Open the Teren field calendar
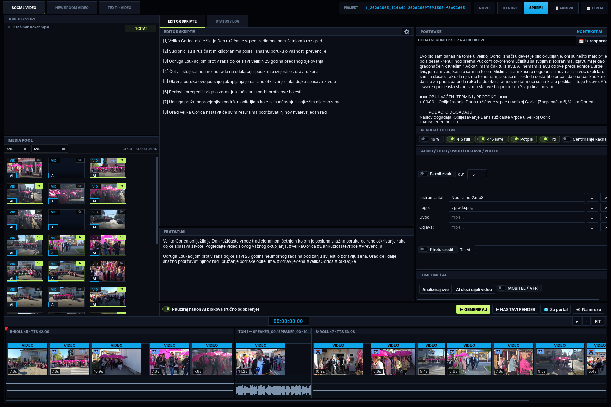The image size is (611, 407). tap(594, 8)
